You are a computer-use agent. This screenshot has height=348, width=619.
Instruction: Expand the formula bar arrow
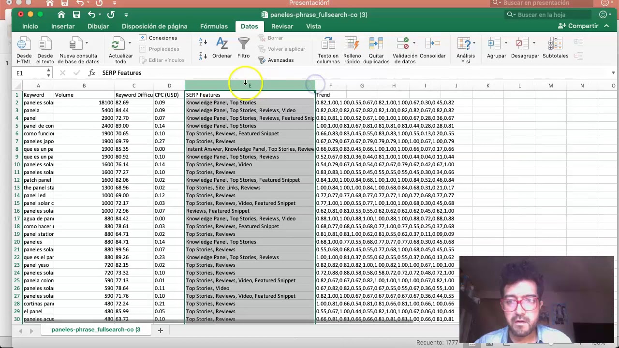pos(613,73)
